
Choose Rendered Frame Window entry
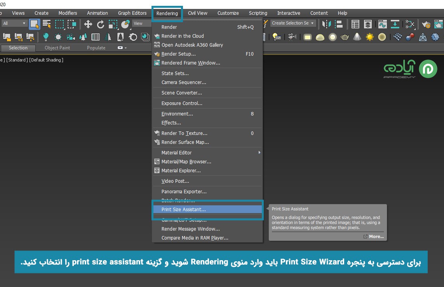click(207, 63)
